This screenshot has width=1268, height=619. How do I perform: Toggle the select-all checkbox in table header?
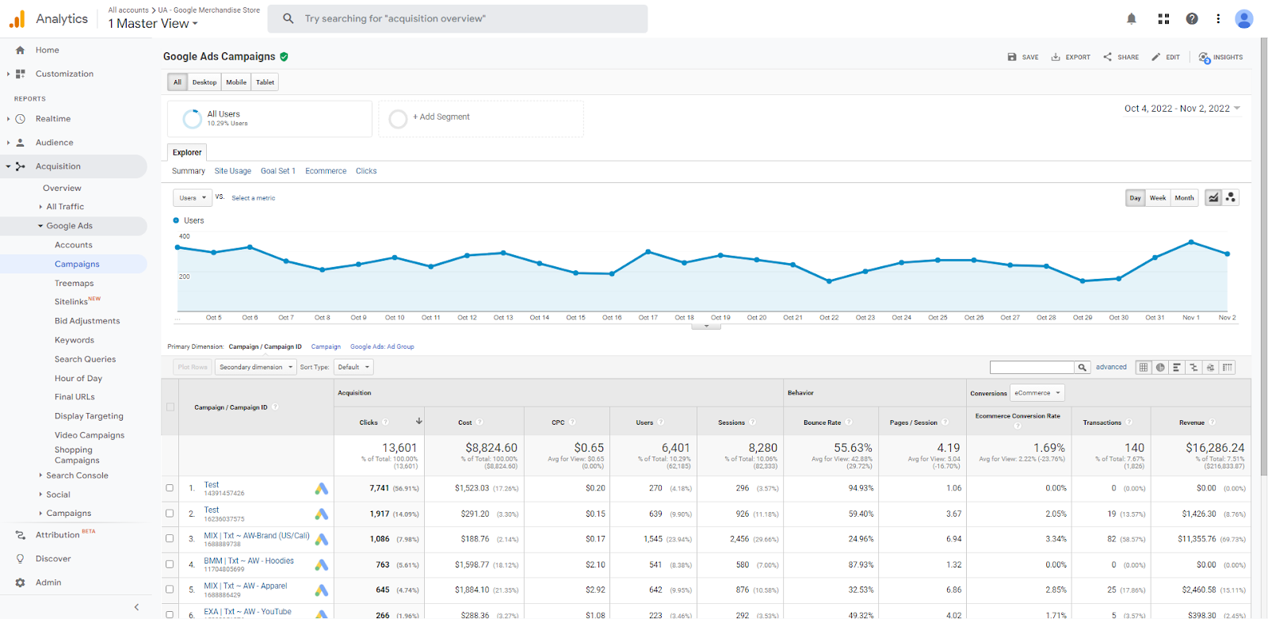click(x=170, y=407)
